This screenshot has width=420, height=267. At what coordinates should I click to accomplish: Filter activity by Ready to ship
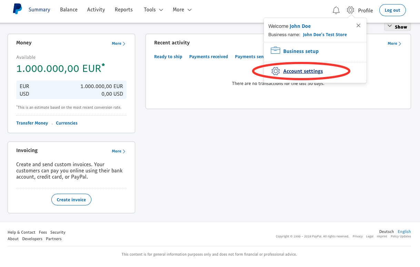168,57
